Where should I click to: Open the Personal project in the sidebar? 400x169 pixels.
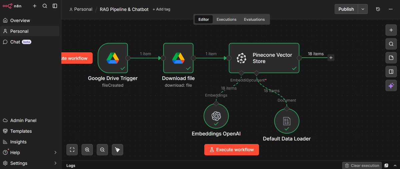click(x=30, y=31)
